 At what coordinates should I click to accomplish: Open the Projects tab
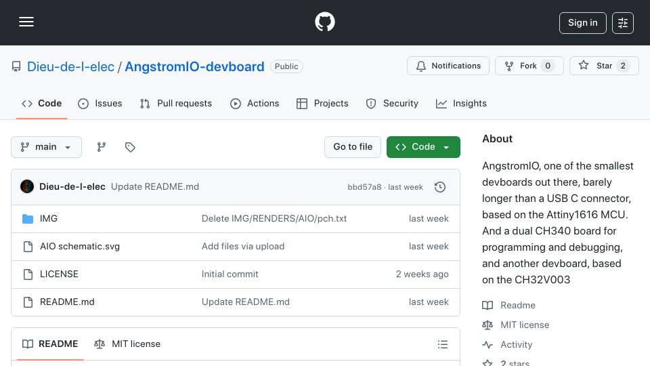click(x=322, y=103)
